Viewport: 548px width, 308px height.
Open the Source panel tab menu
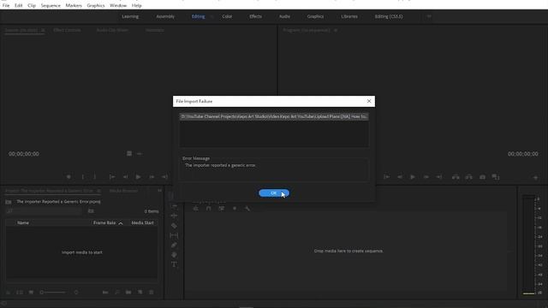pyautogui.click(x=43, y=30)
